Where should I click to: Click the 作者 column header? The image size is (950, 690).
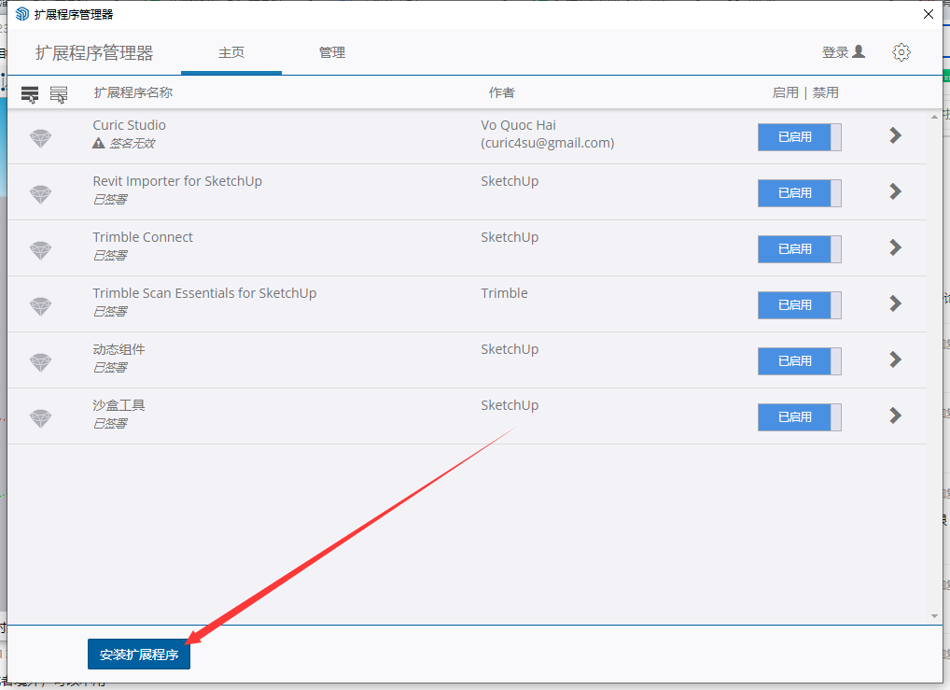tap(502, 92)
